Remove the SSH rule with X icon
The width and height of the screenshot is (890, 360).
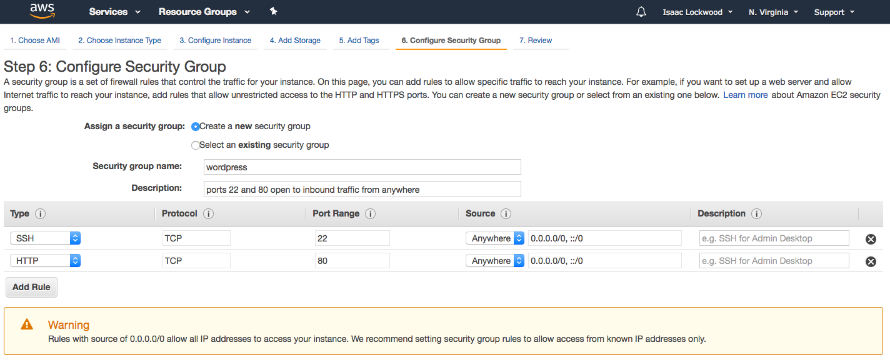click(x=870, y=239)
